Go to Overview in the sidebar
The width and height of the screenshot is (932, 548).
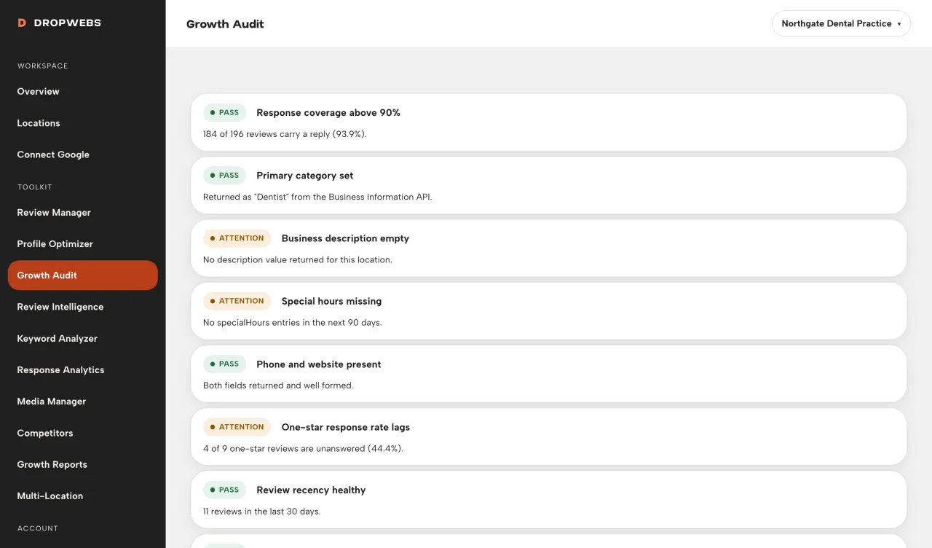pos(82,91)
